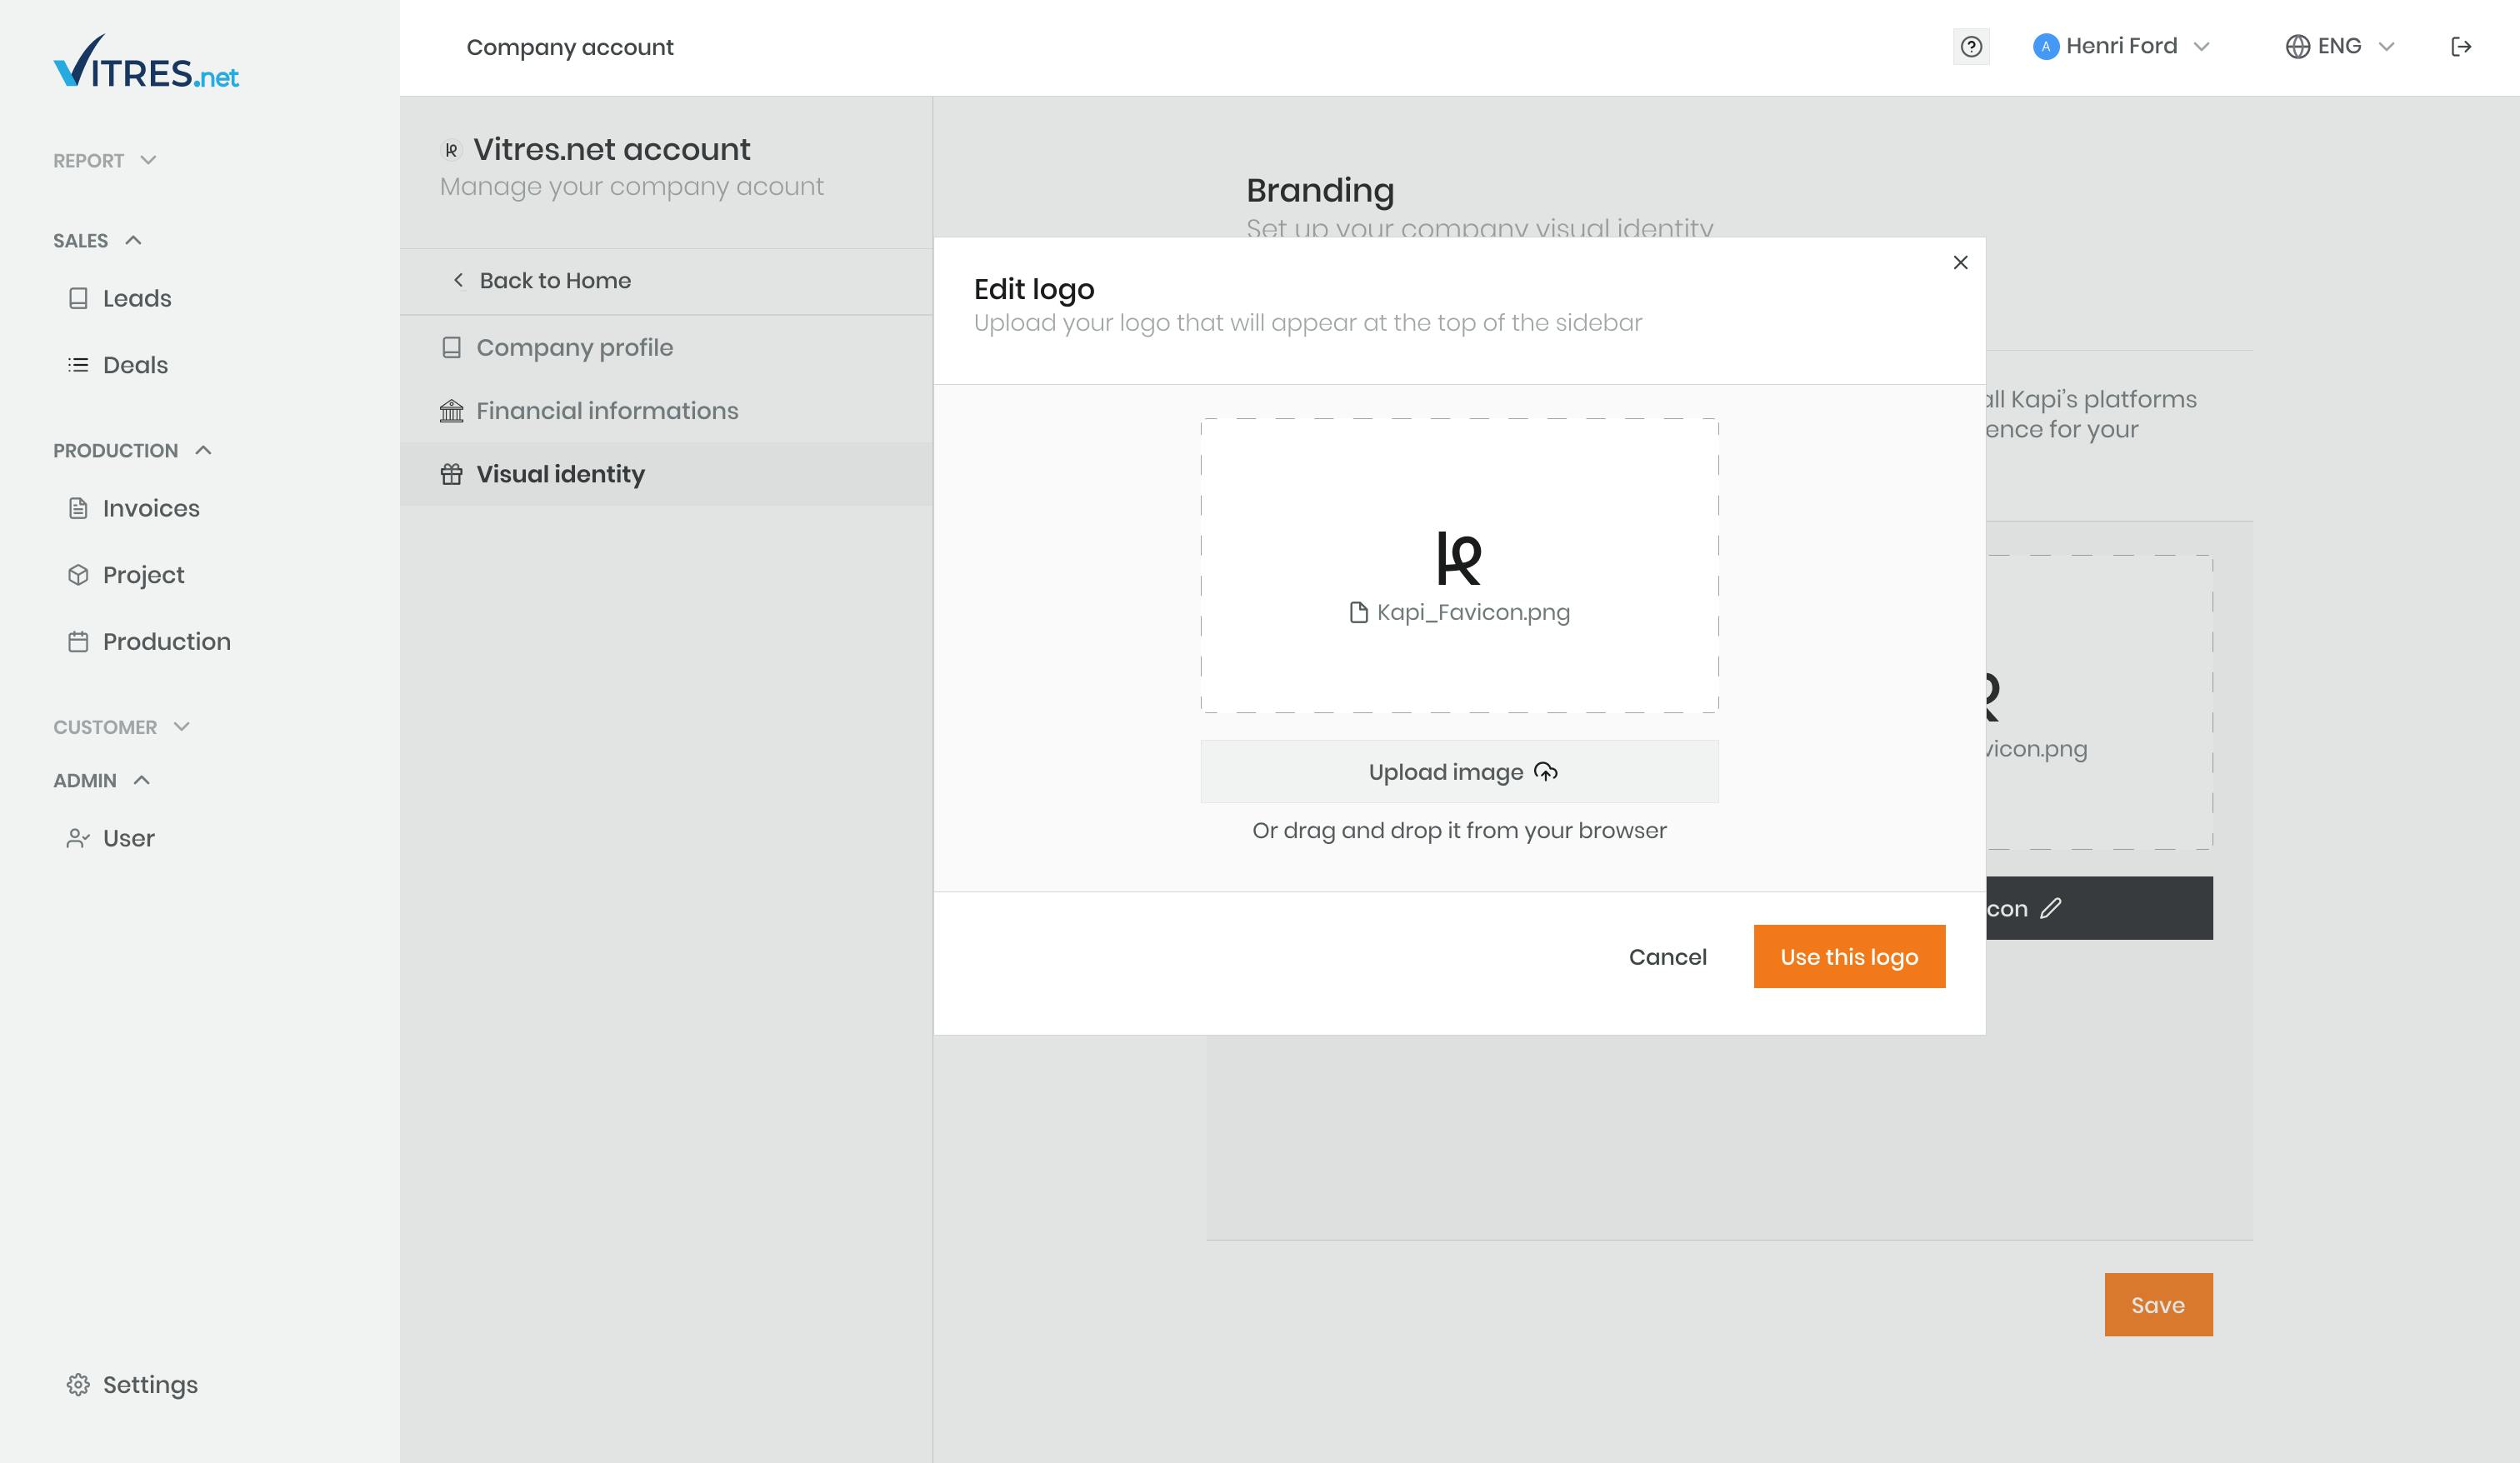This screenshot has width=2520, height=1463.
Task: Click the dashed logo drop zone
Action: [1459, 566]
